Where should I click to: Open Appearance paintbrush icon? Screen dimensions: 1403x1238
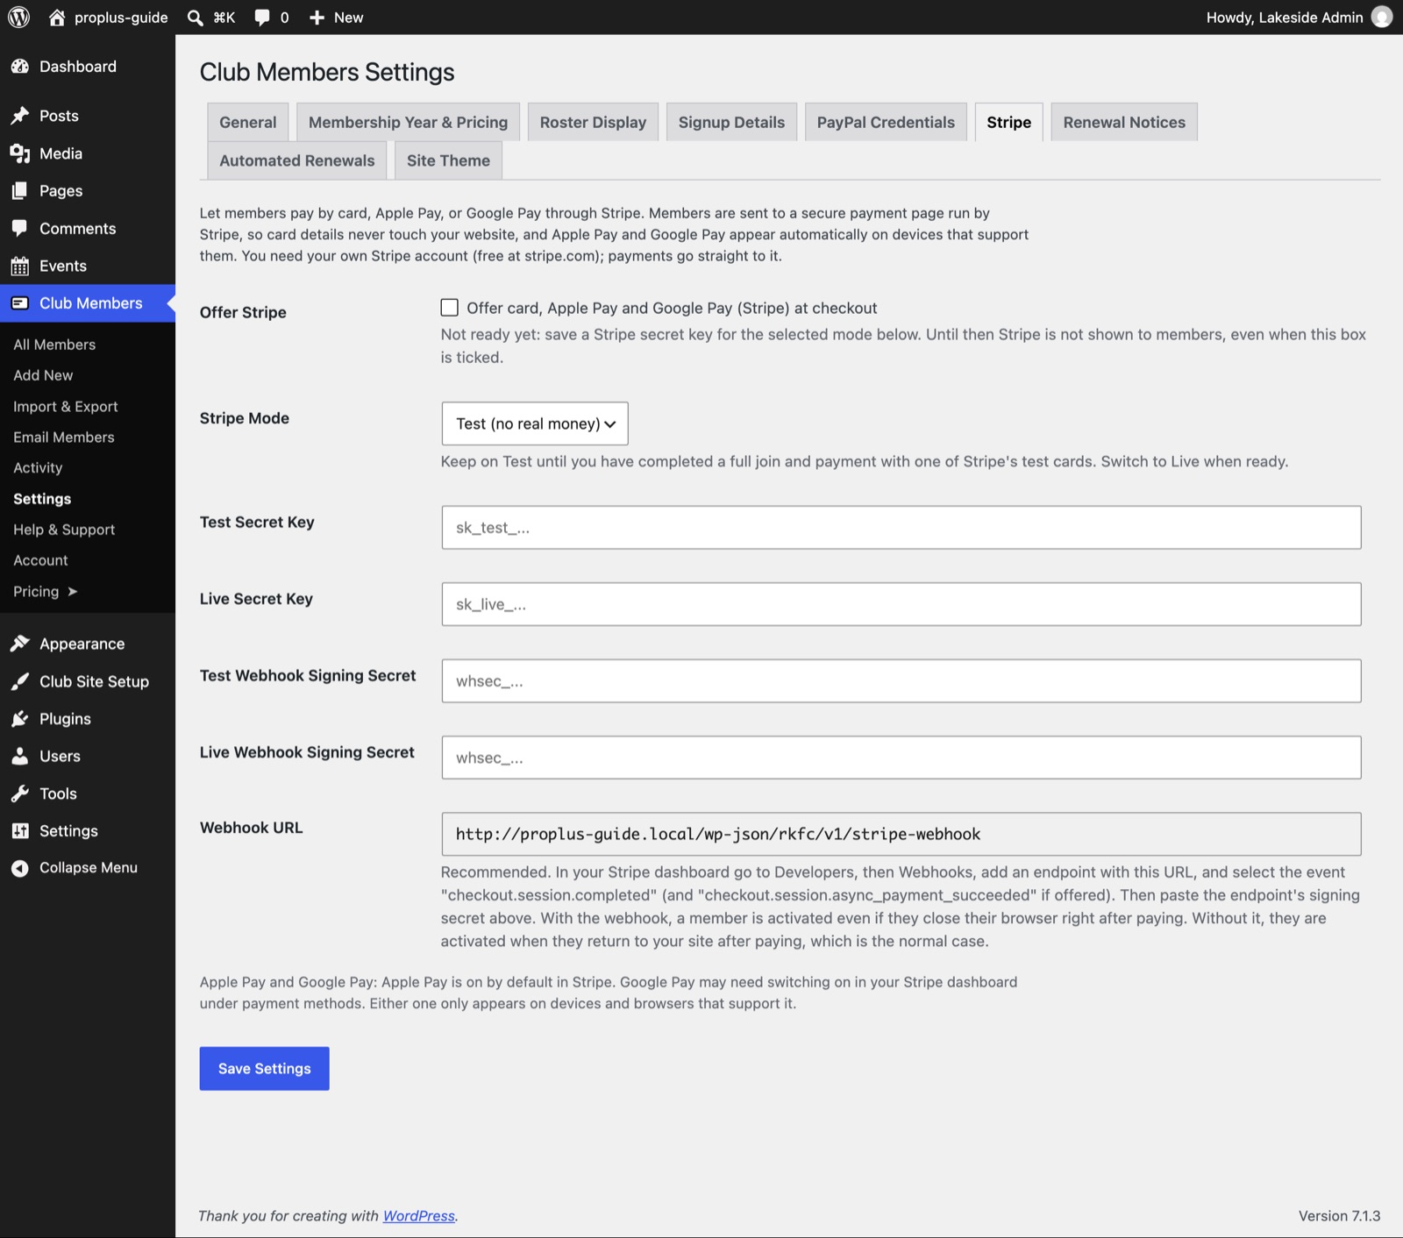tap(20, 644)
